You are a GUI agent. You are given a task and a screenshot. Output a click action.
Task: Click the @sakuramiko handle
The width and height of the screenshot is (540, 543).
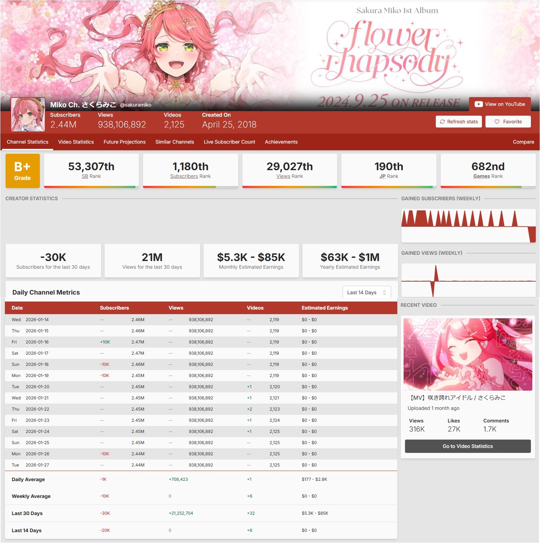click(x=136, y=105)
